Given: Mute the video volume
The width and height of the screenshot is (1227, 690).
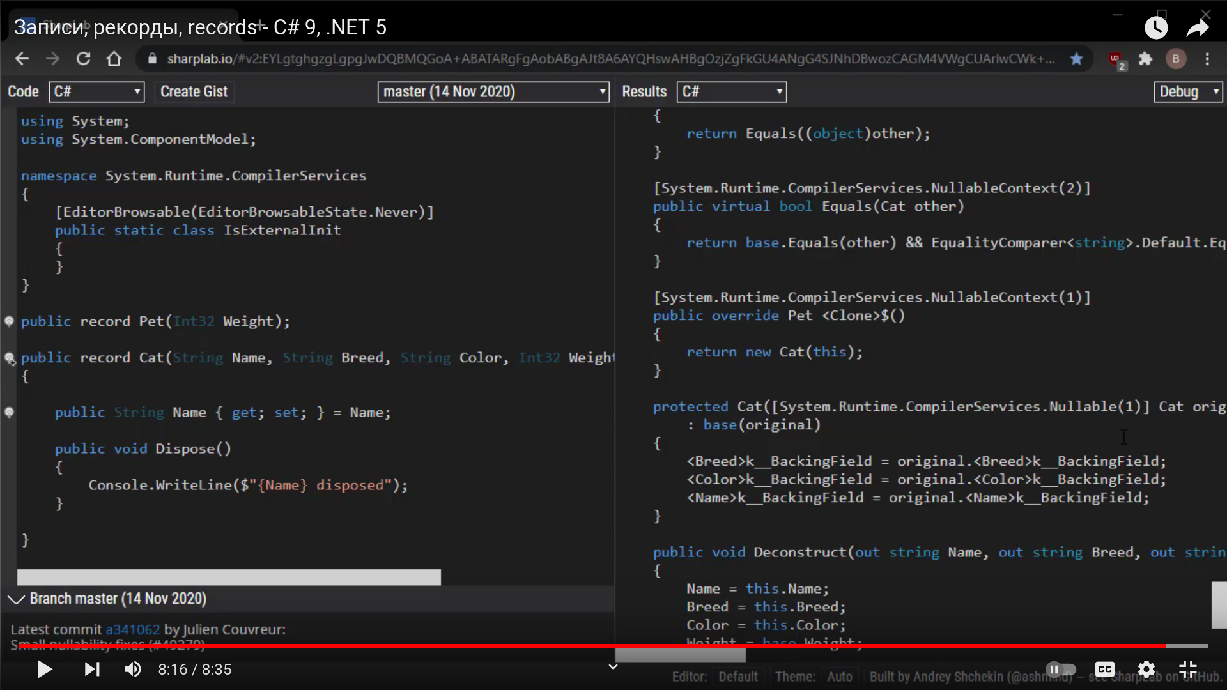Looking at the screenshot, I should pyautogui.click(x=132, y=669).
